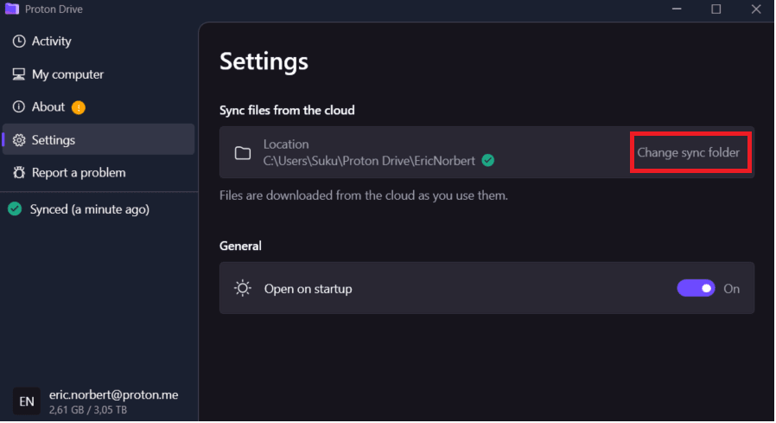Close the Proton Drive window

pos(756,9)
